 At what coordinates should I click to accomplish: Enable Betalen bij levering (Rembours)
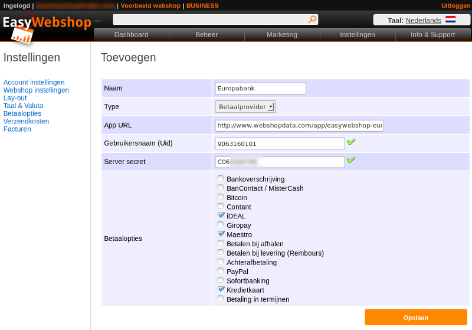[221, 252]
